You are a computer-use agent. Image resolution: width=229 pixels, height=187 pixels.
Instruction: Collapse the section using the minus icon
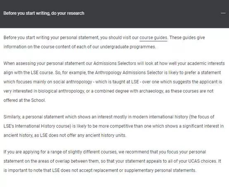click(223, 13)
